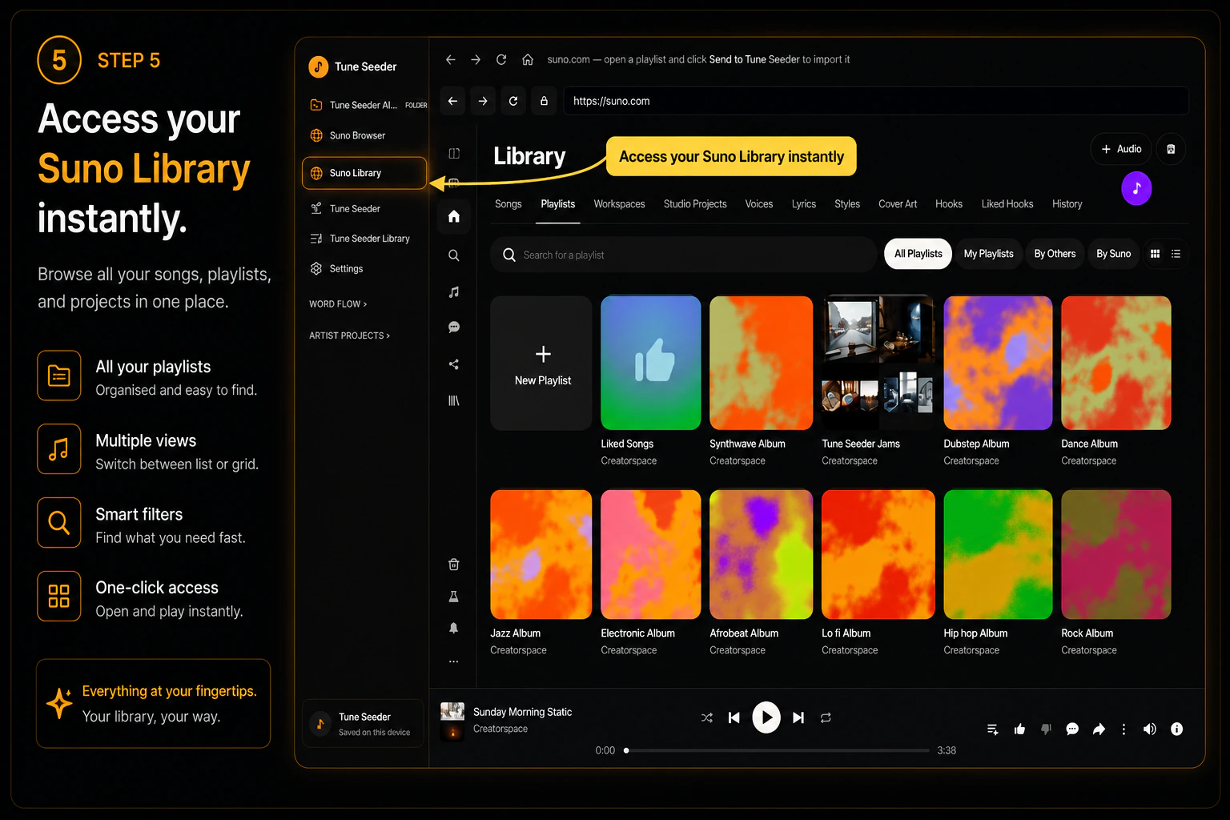The image size is (1230, 820).
Task: Switch to list view
Action: (1176, 254)
